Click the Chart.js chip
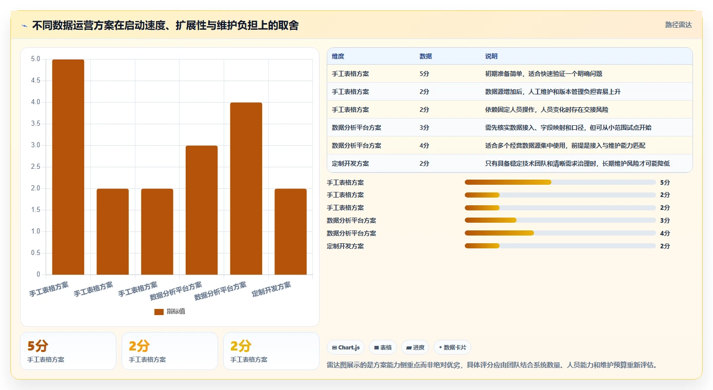Viewport: 713px width, 390px height. (x=346, y=347)
